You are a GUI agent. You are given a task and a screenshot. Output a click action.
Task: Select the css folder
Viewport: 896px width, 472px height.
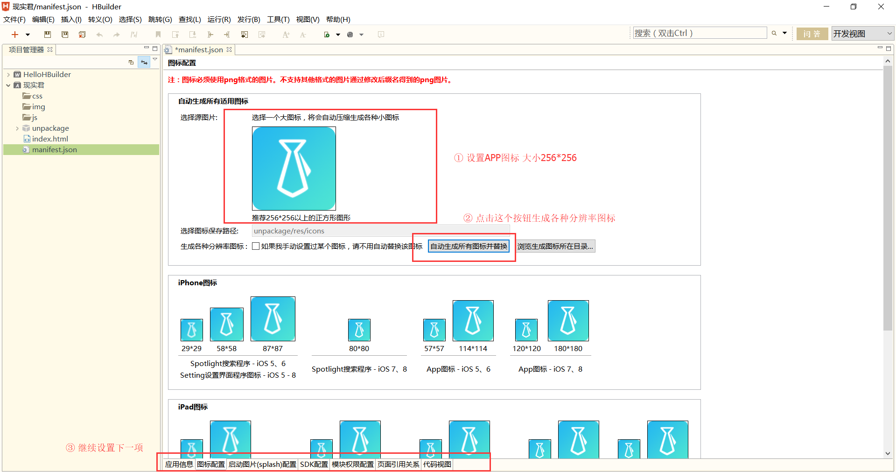(x=33, y=96)
